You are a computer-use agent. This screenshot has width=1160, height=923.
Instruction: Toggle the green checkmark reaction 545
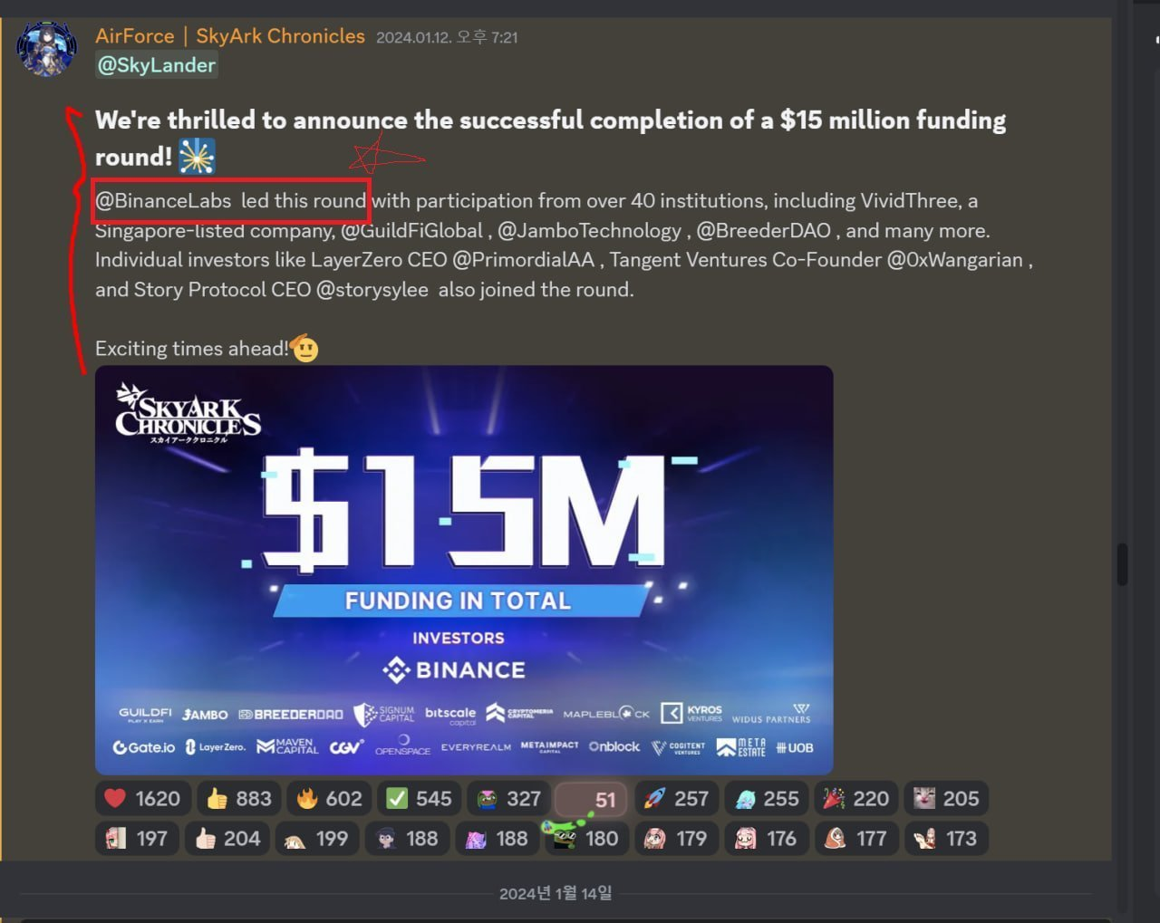[x=419, y=798]
